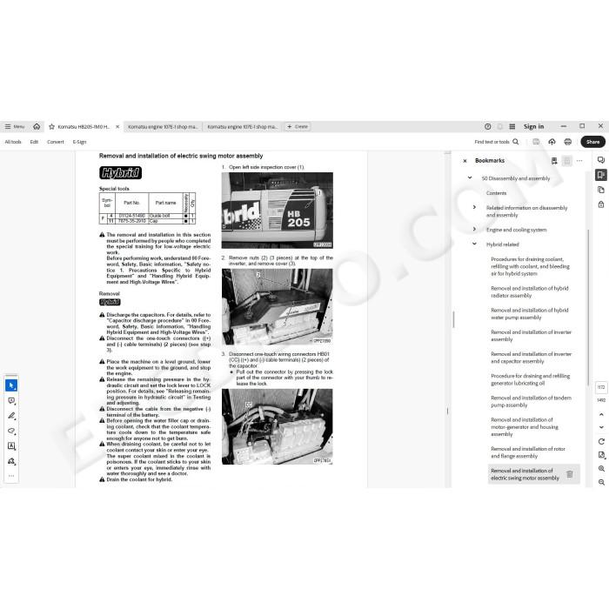The width and height of the screenshot is (609, 609).
Task: Open inverter and capacitor assembly bookmark
Action: (531, 358)
